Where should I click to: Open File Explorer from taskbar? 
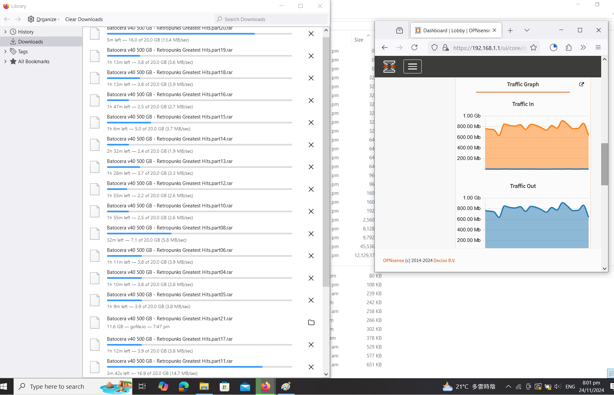[x=204, y=386]
